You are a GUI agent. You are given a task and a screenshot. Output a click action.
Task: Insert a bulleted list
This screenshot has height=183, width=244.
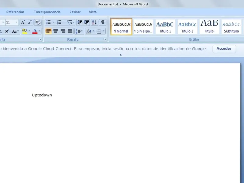pos(48,22)
